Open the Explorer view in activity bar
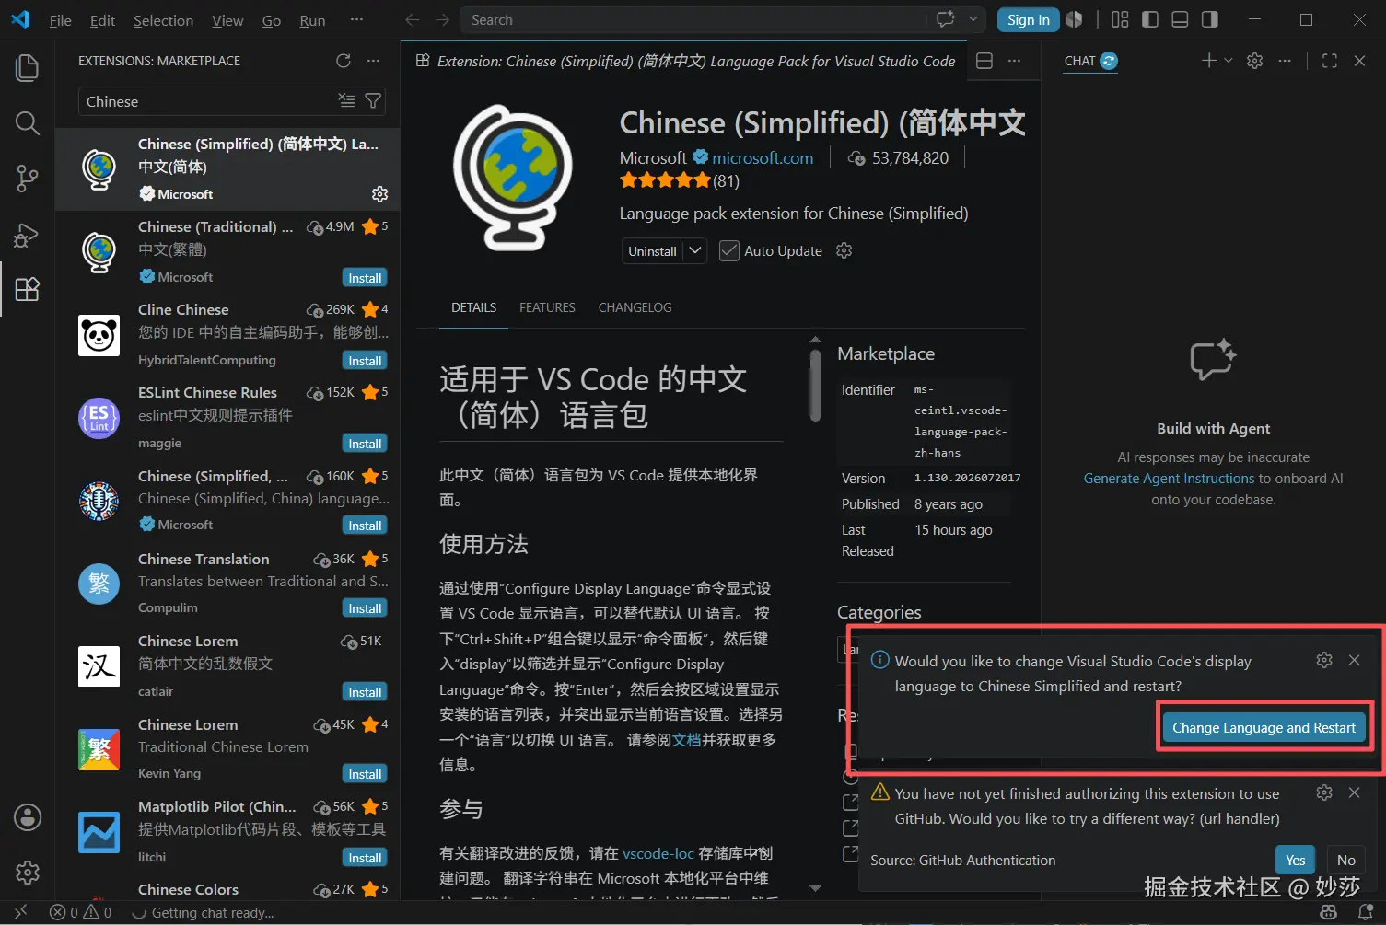The width and height of the screenshot is (1386, 925). coord(28,67)
